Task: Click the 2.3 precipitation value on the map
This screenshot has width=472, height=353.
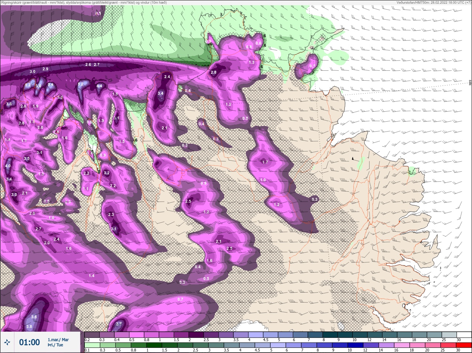Action: pyautogui.click(x=111, y=214)
